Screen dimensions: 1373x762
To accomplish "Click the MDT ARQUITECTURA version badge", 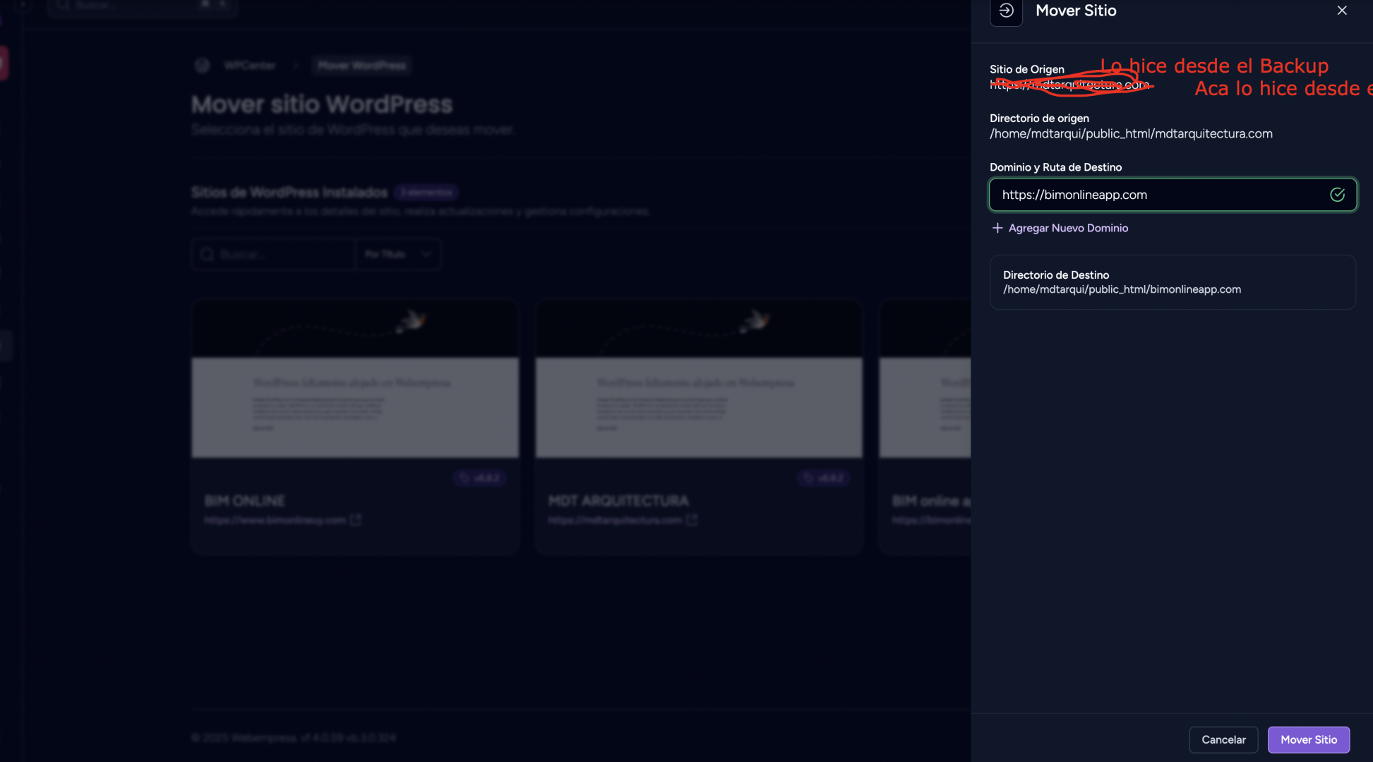I will click(823, 478).
